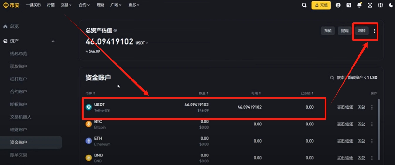Open three-dot menu beside 划转 button
Image resolution: width=395 pixels, height=165 pixels.
tap(375, 31)
